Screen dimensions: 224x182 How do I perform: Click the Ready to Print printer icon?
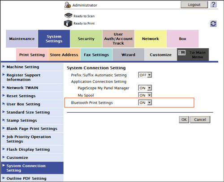(68, 23)
